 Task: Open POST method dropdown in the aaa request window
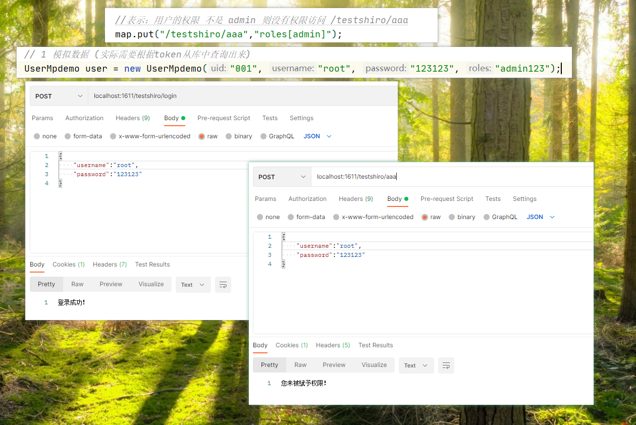(x=282, y=177)
